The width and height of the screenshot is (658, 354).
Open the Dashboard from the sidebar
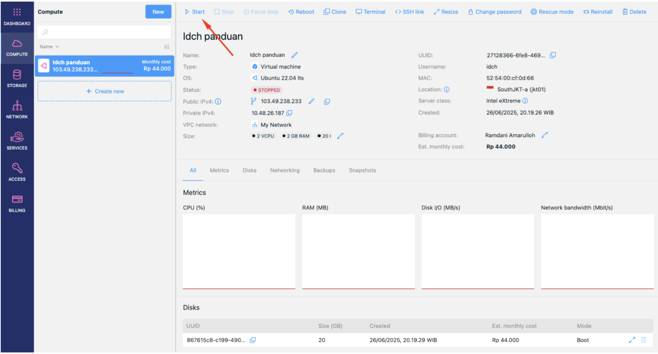[17, 17]
